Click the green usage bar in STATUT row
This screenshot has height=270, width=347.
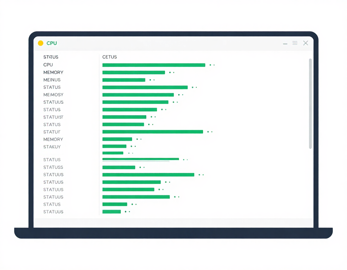point(153,132)
